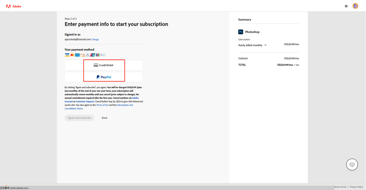Choose Credit/Debit payment method

[104, 65]
